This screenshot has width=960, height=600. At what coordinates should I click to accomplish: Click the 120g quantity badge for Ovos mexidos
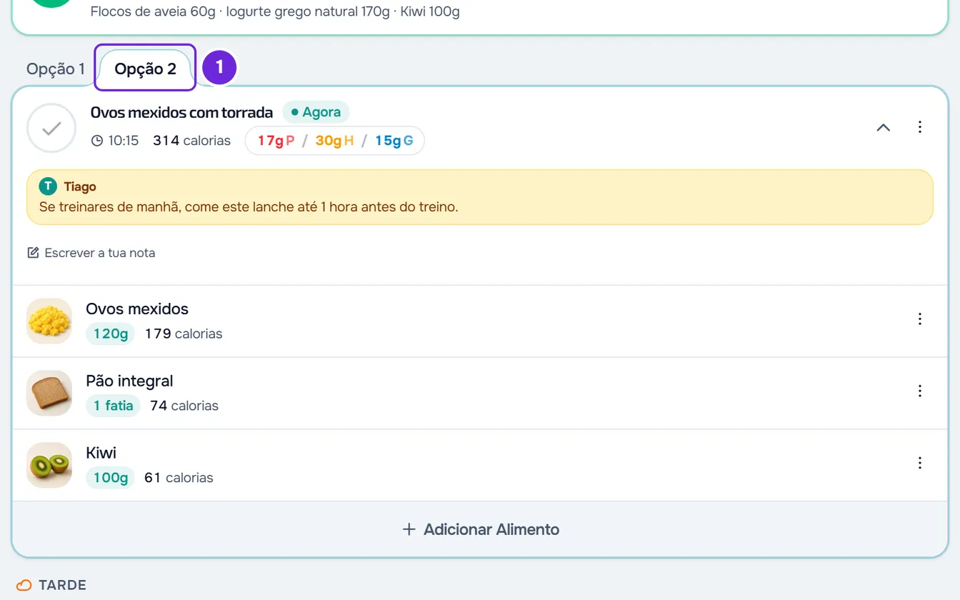[x=111, y=334]
